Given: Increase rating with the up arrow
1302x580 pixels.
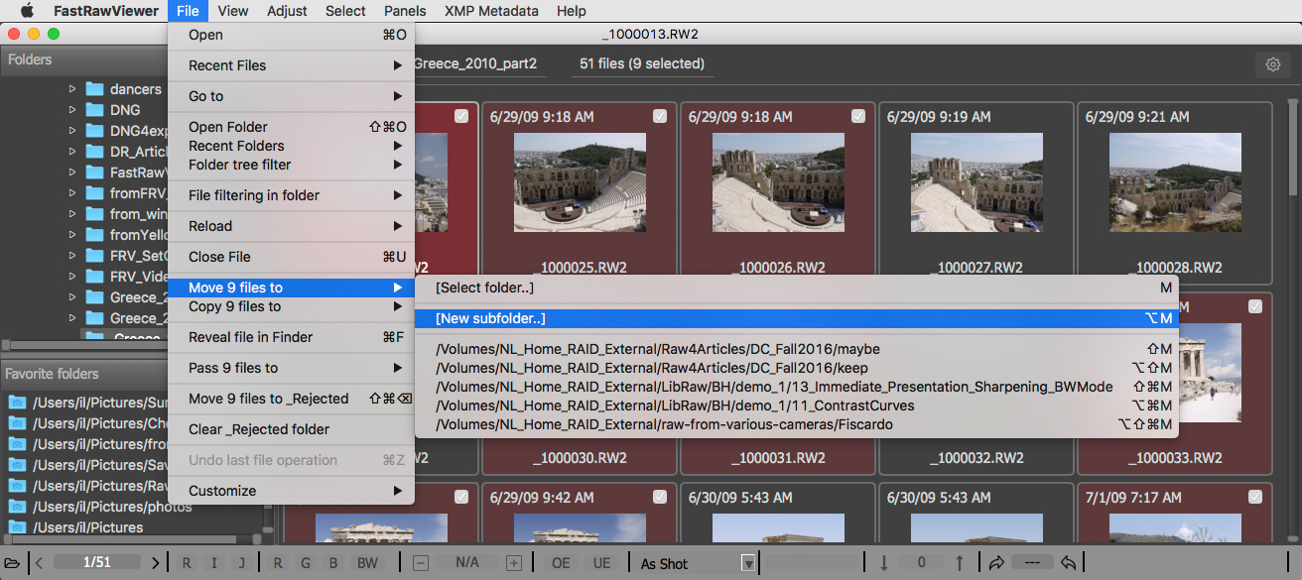Looking at the screenshot, I should tap(960, 563).
